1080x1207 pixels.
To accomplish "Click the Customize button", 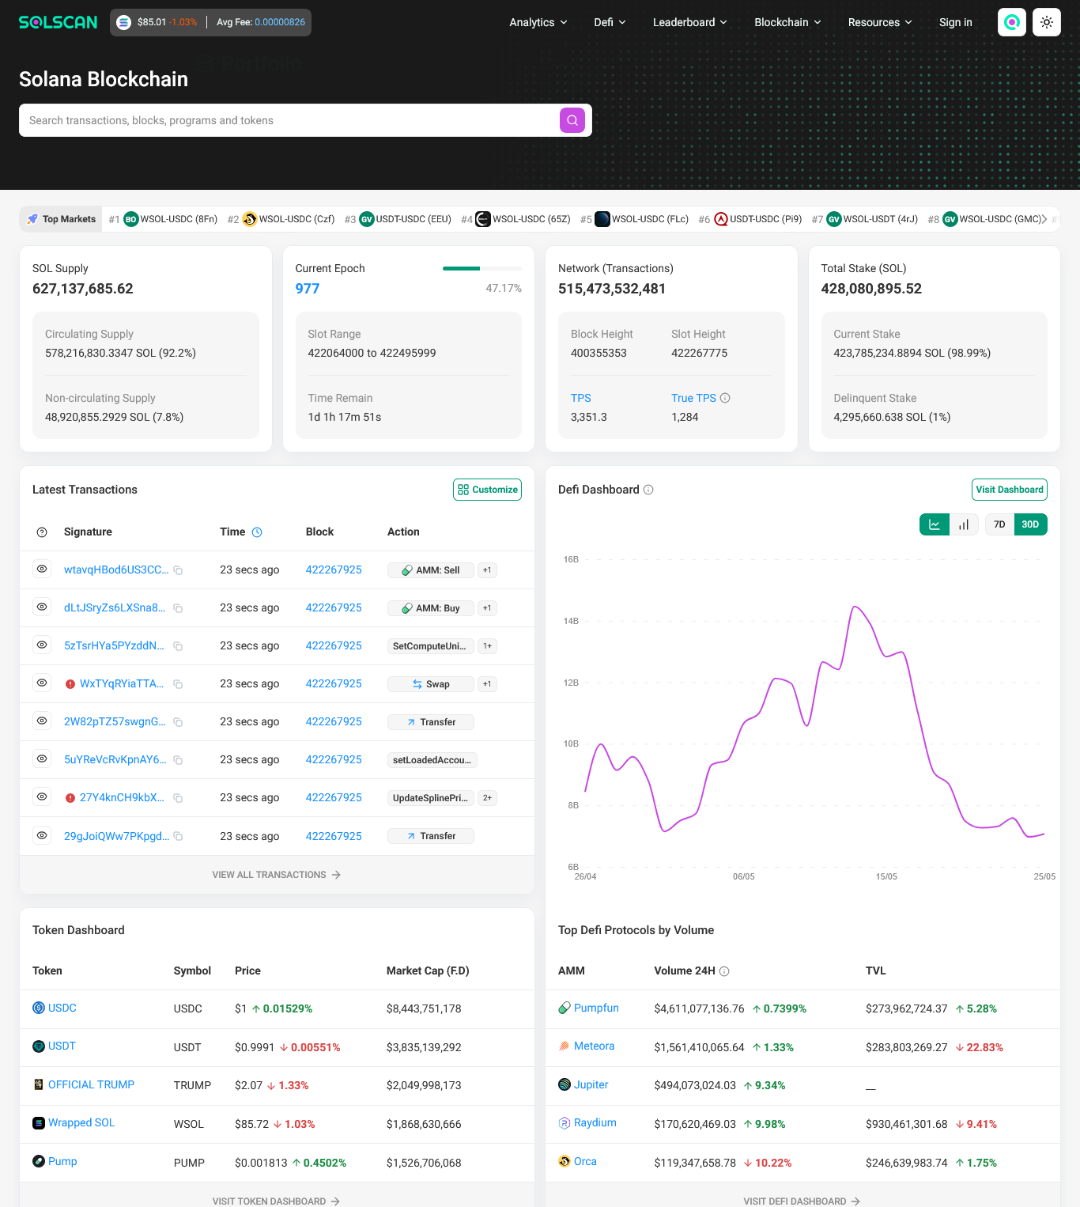I will point(487,490).
